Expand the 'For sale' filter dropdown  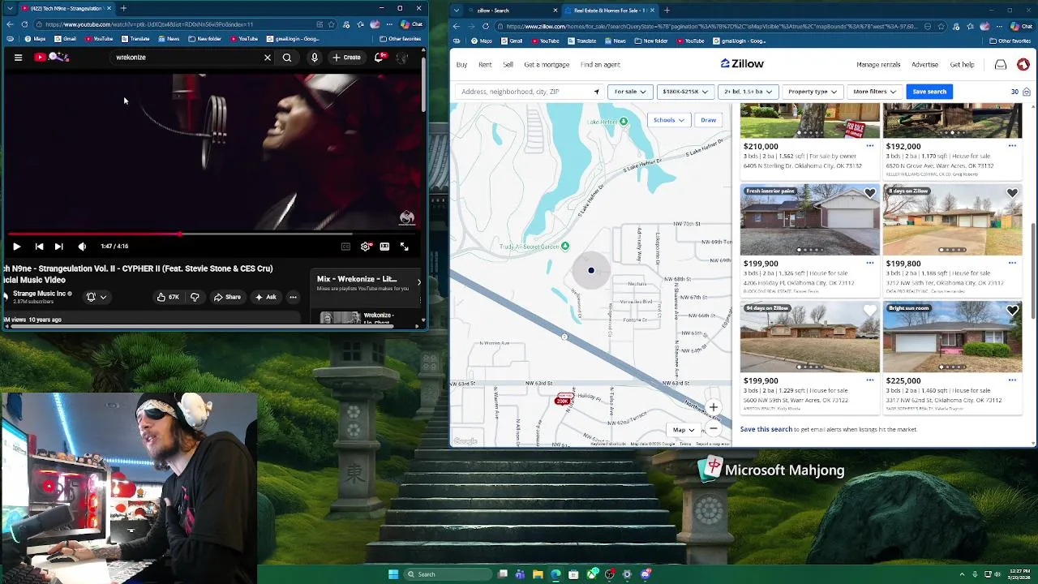630,92
